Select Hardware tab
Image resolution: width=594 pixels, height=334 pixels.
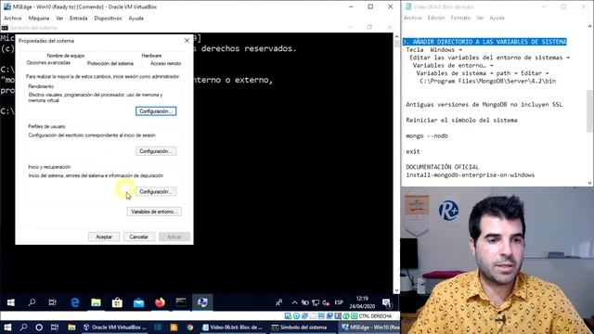pyautogui.click(x=151, y=56)
